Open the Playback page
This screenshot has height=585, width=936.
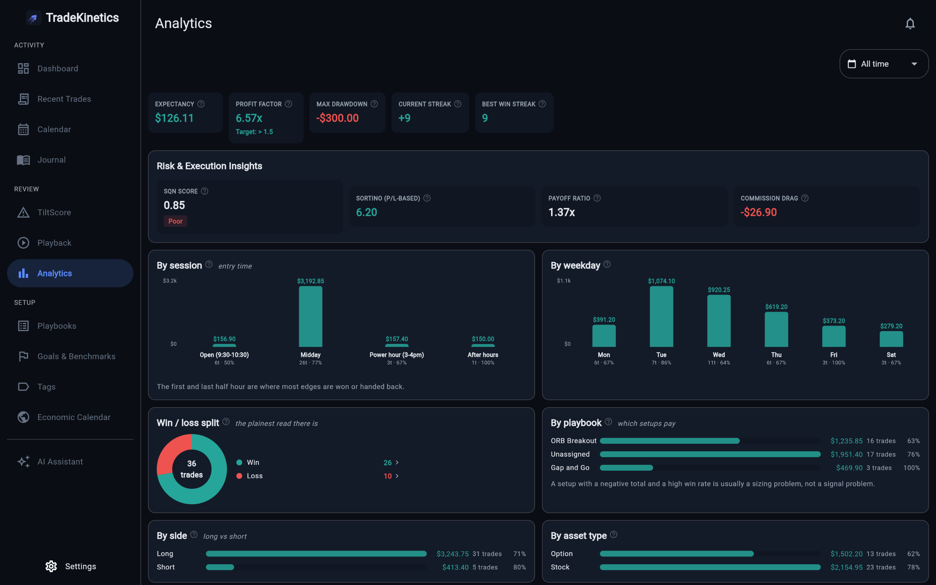point(70,243)
